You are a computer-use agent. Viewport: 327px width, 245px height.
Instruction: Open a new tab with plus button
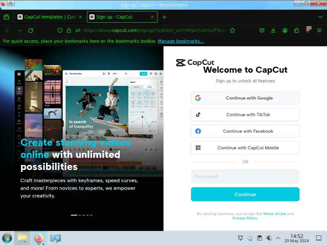tap(164, 17)
